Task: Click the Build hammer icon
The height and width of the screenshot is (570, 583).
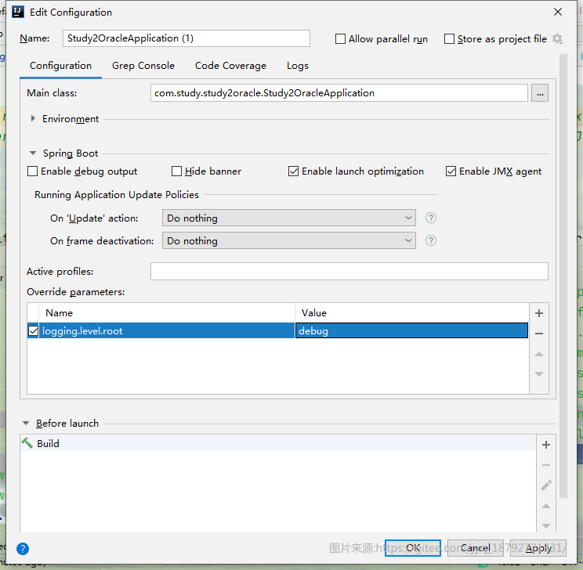Action: [x=27, y=443]
